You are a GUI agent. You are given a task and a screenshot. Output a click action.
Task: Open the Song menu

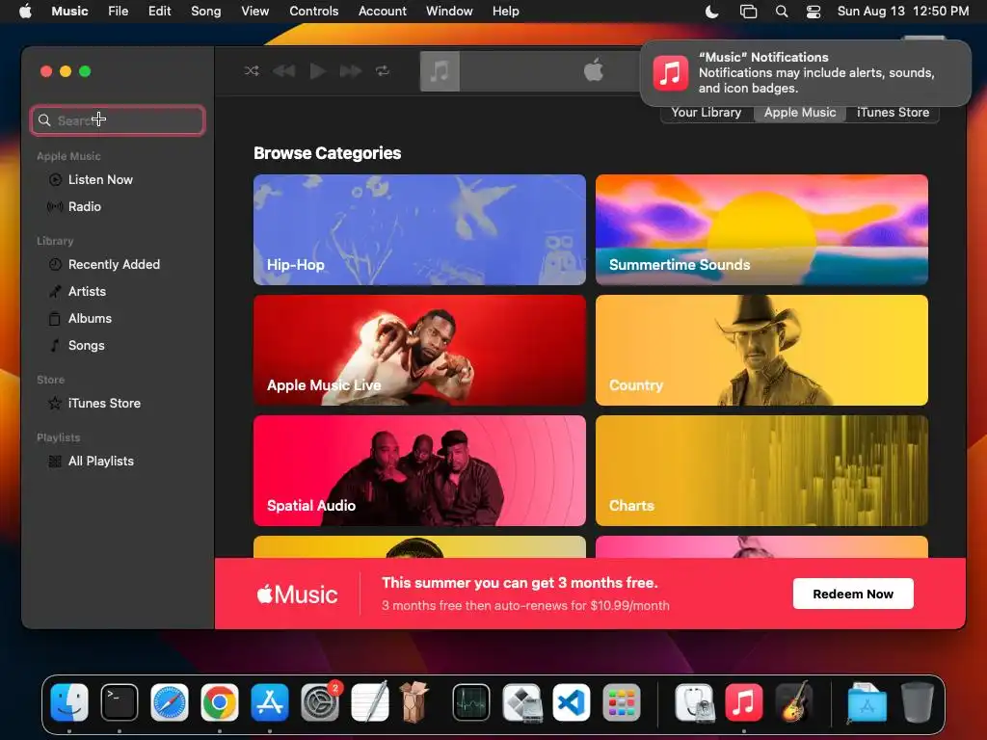tap(206, 12)
